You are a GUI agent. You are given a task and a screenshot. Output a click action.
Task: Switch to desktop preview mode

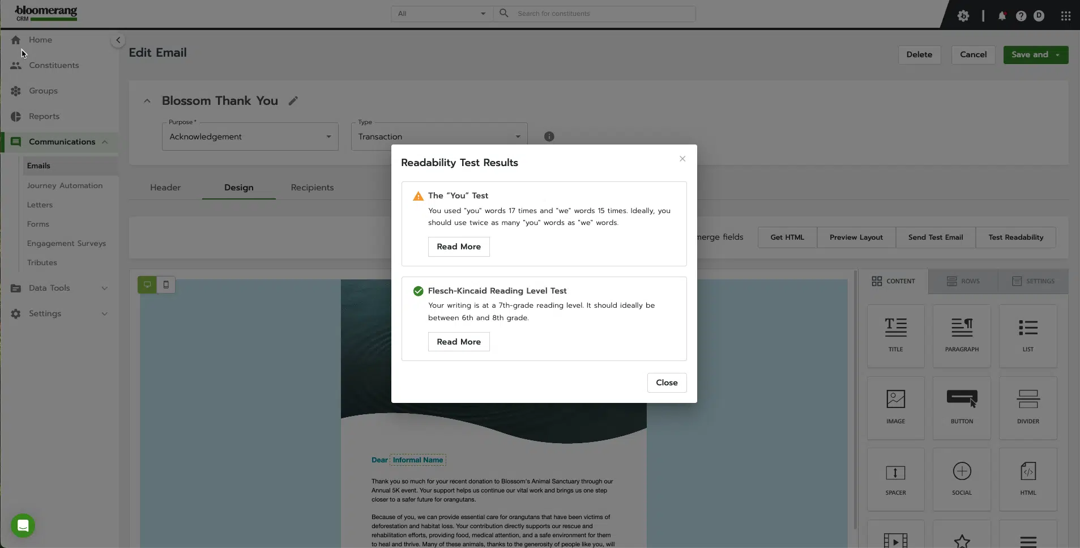point(147,284)
